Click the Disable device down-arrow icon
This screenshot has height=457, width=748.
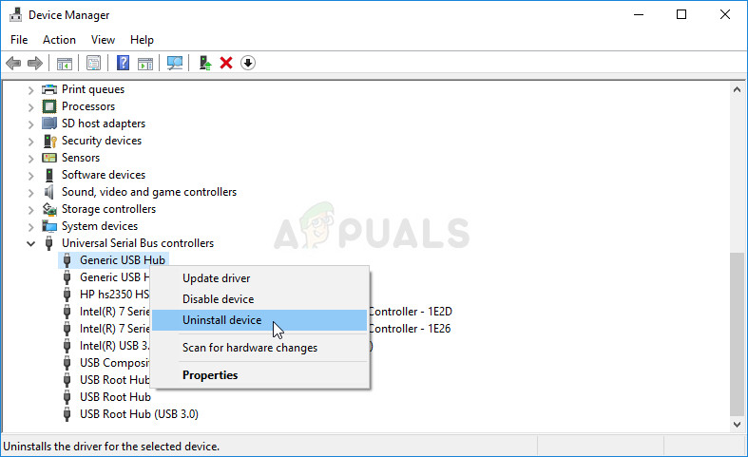coord(248,63)
